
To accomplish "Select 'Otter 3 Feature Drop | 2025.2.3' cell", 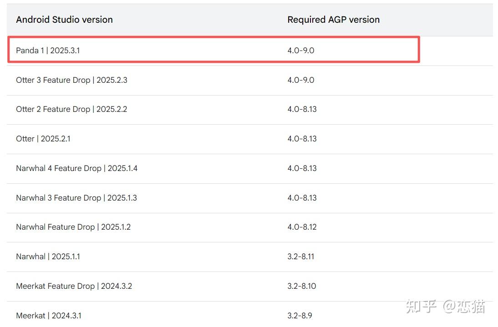I will (x=71, y=80).
